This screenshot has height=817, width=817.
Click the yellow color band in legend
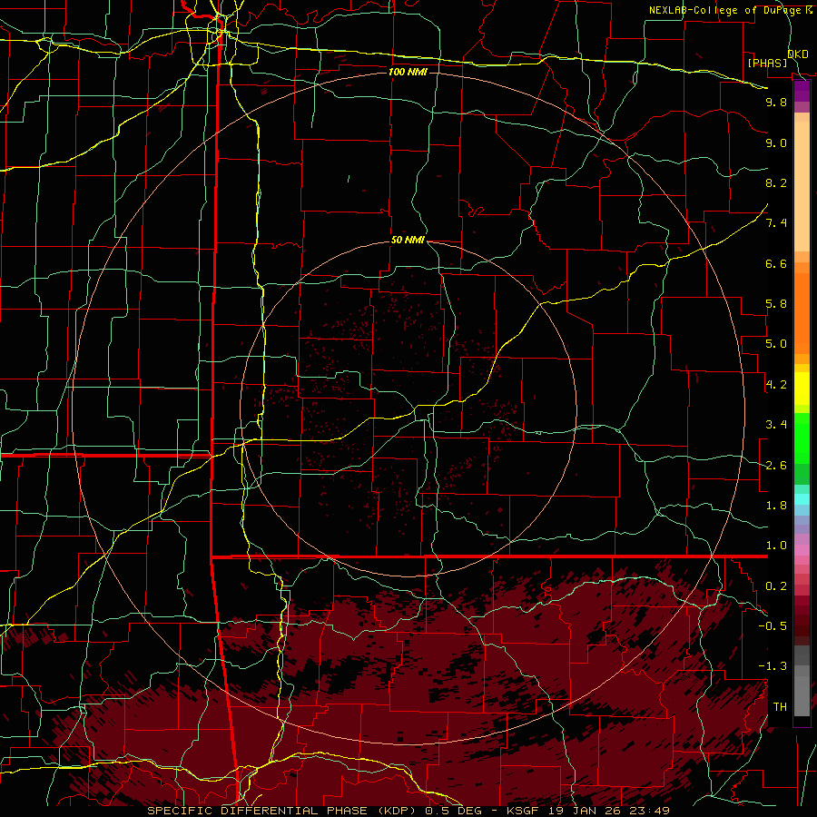pos(802,389)
